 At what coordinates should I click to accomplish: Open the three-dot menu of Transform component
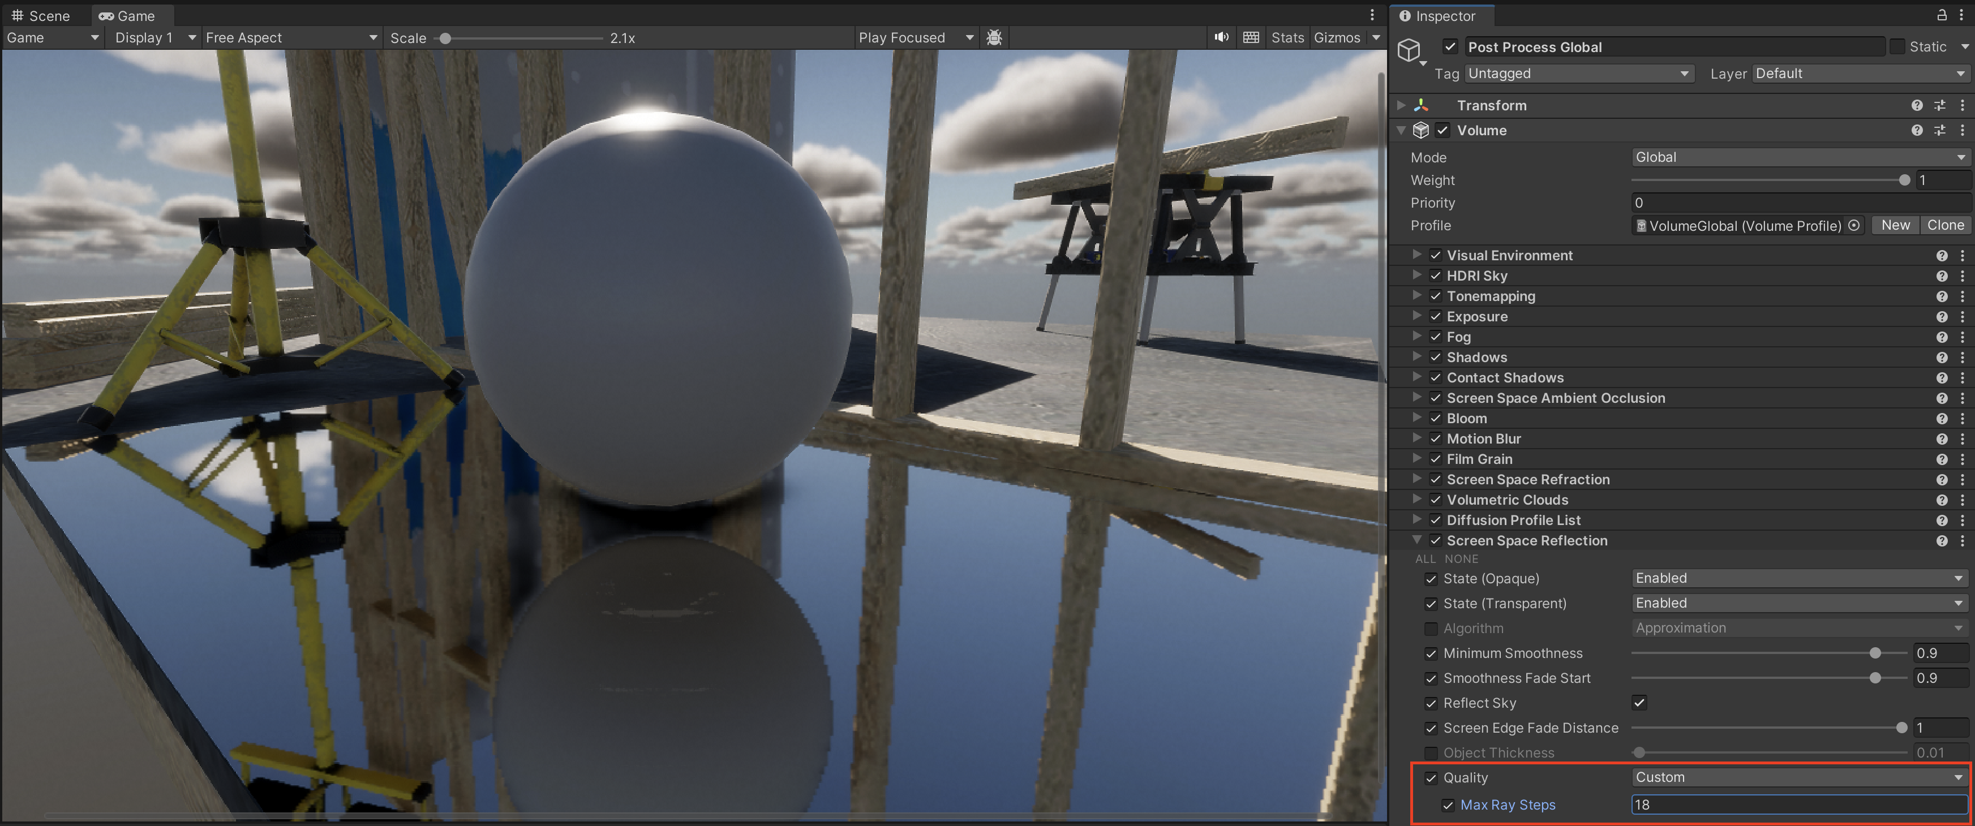pyautogui.click(x=1962, y=106)
